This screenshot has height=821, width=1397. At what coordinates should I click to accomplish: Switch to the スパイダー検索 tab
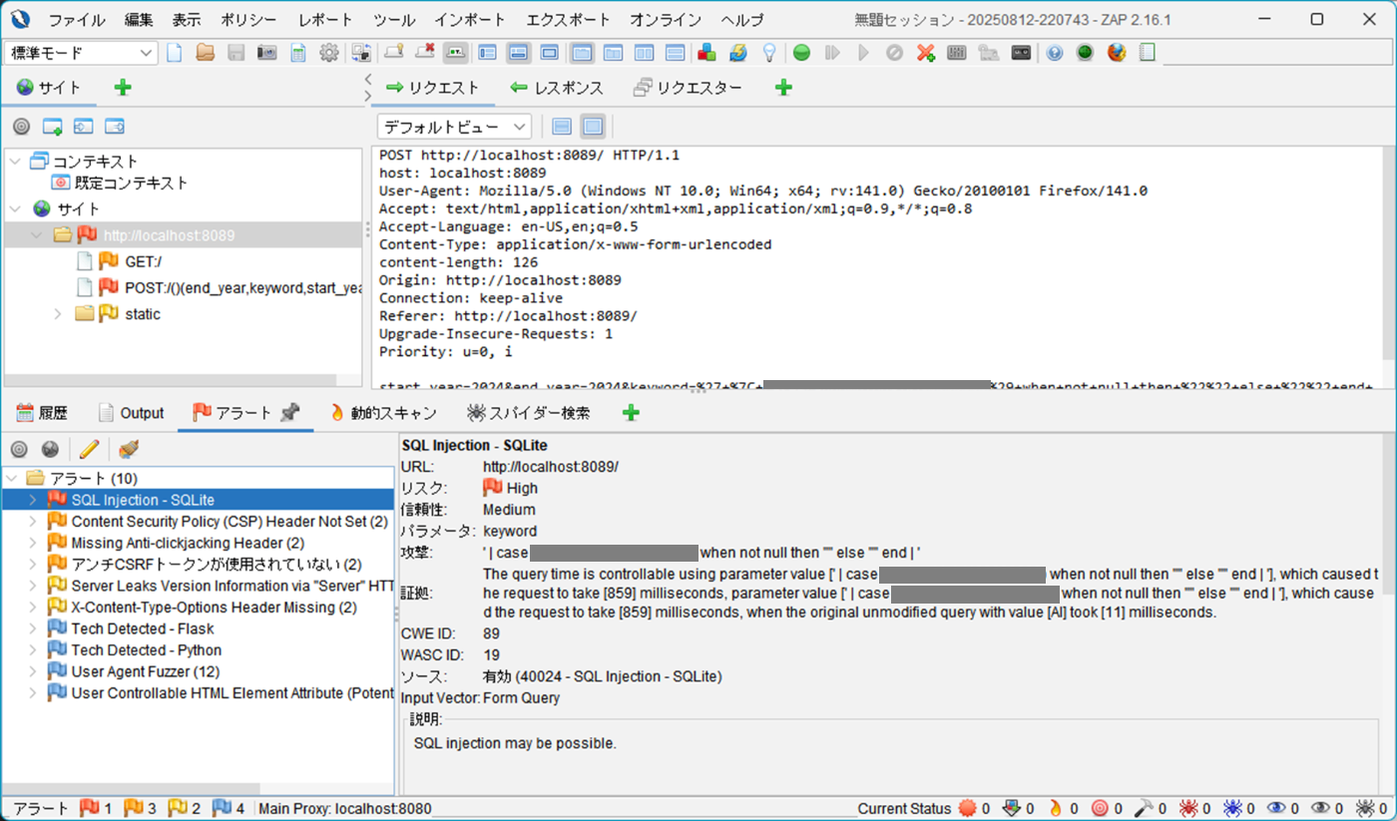pyautogui.click(x=529, y=412)
